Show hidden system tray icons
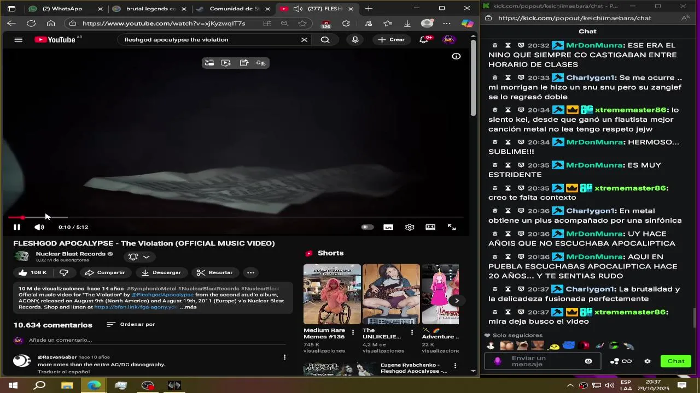The image size is (700, 393). (570, 385)
